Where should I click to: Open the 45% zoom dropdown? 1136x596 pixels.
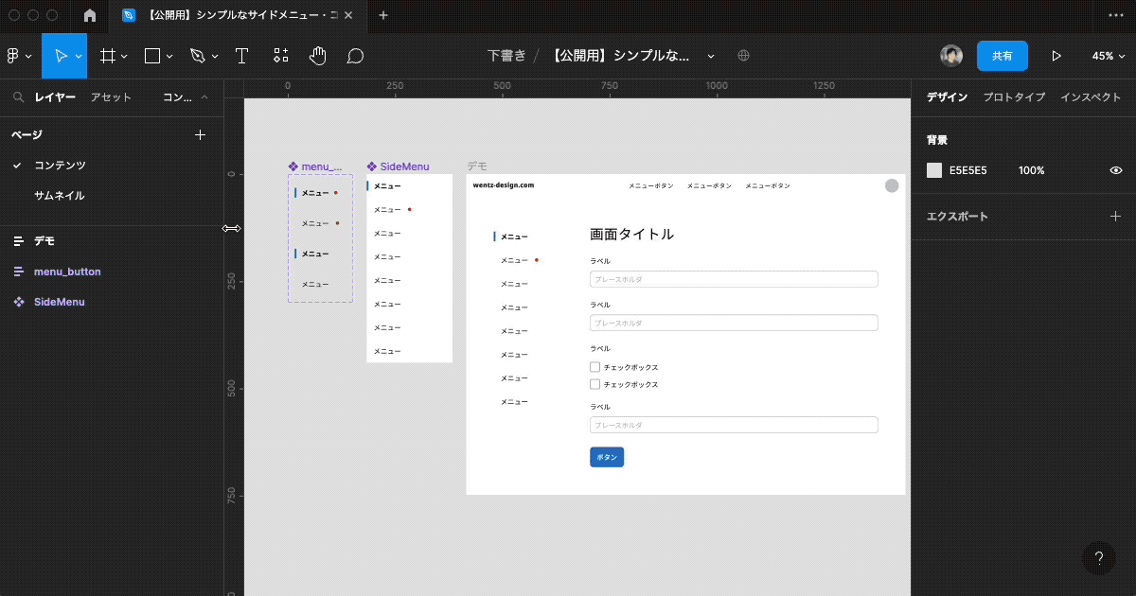(1108, 56)
